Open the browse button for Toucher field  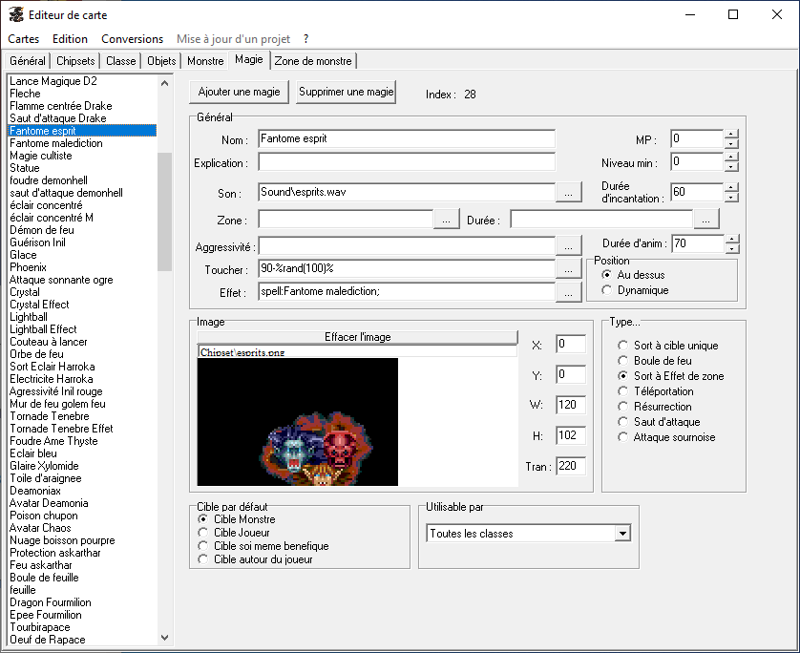(568, 269)
